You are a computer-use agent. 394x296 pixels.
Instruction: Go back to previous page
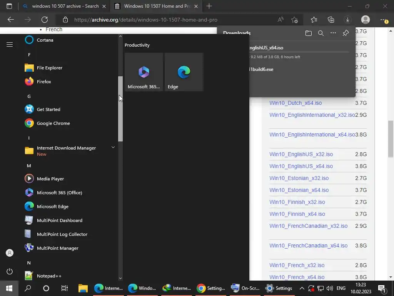(10, 20)
